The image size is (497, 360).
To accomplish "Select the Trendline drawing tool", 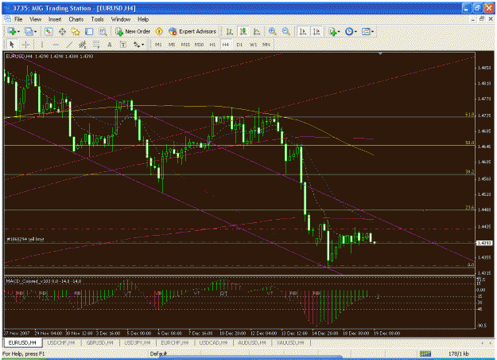I will pyautogui.click(x=69, y=45).
